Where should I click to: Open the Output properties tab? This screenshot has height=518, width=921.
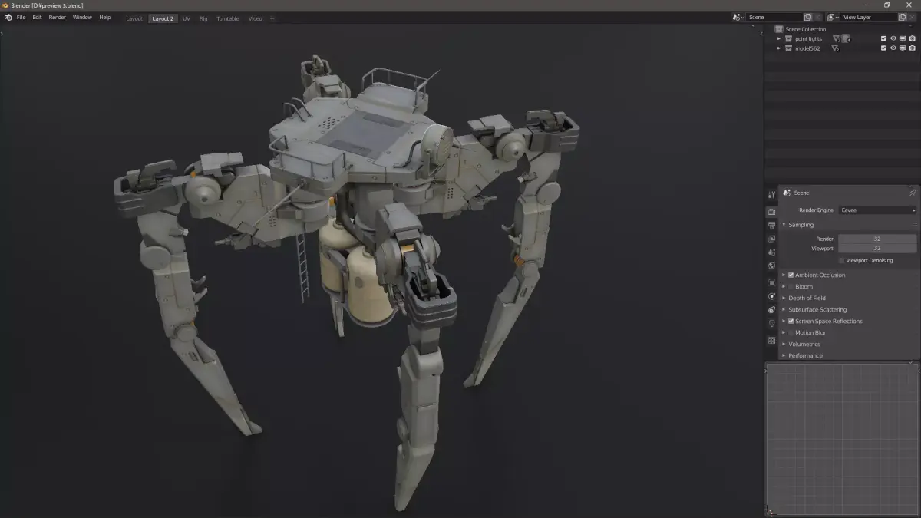click(x=772, y=226)
